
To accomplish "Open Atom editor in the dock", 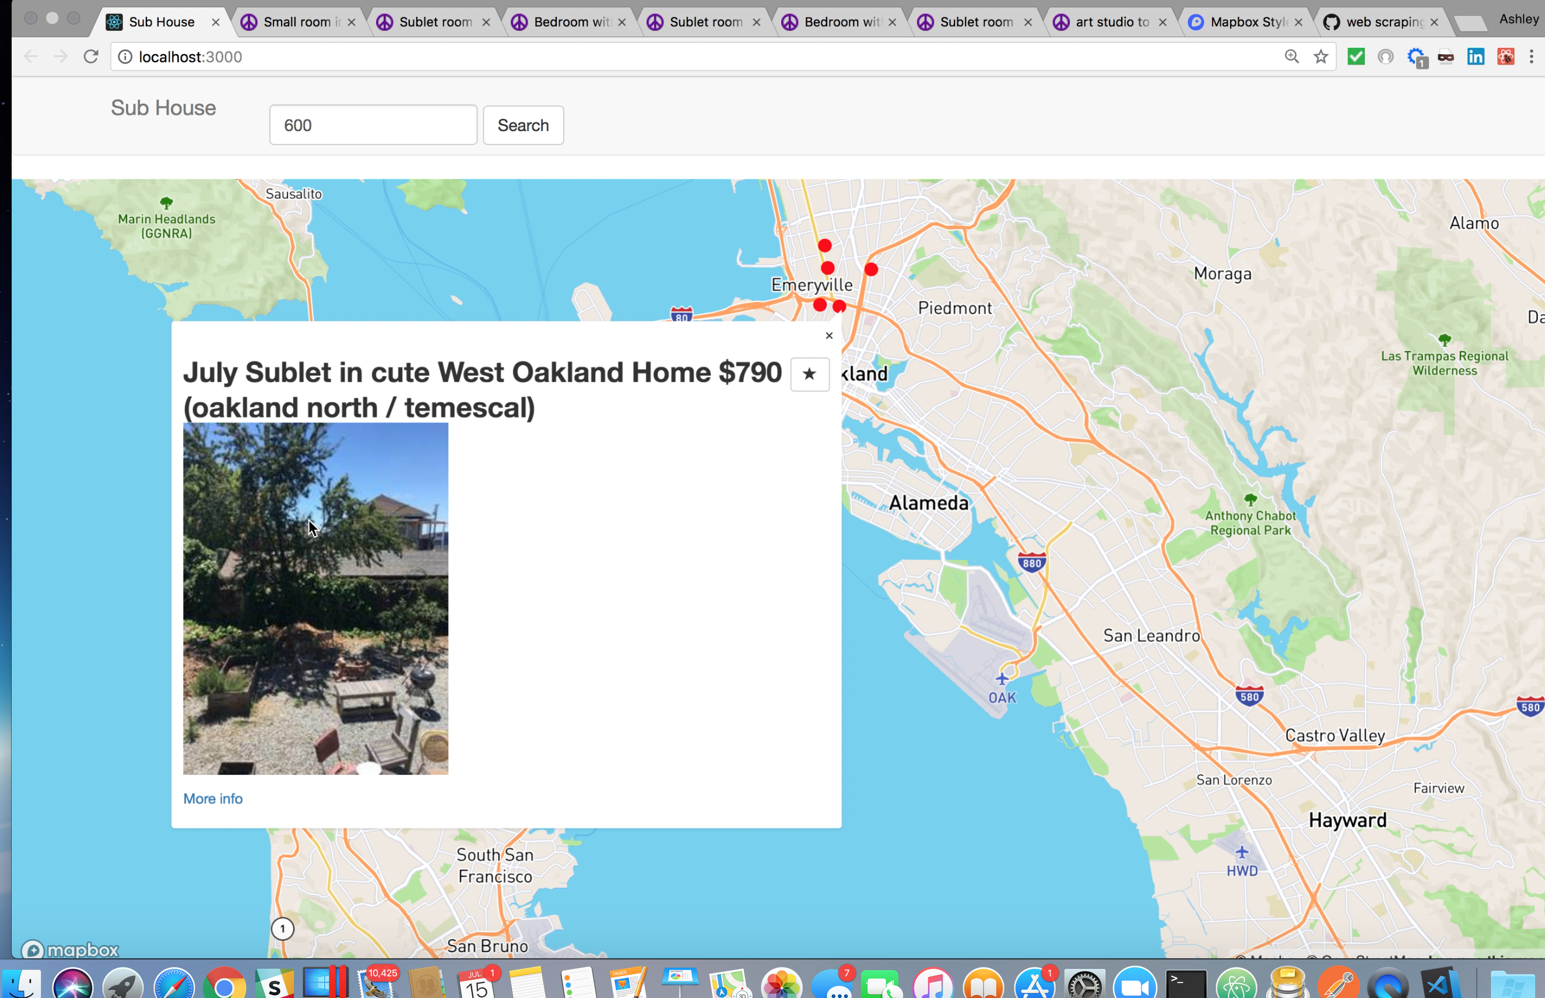I will tap(1237, 984).
